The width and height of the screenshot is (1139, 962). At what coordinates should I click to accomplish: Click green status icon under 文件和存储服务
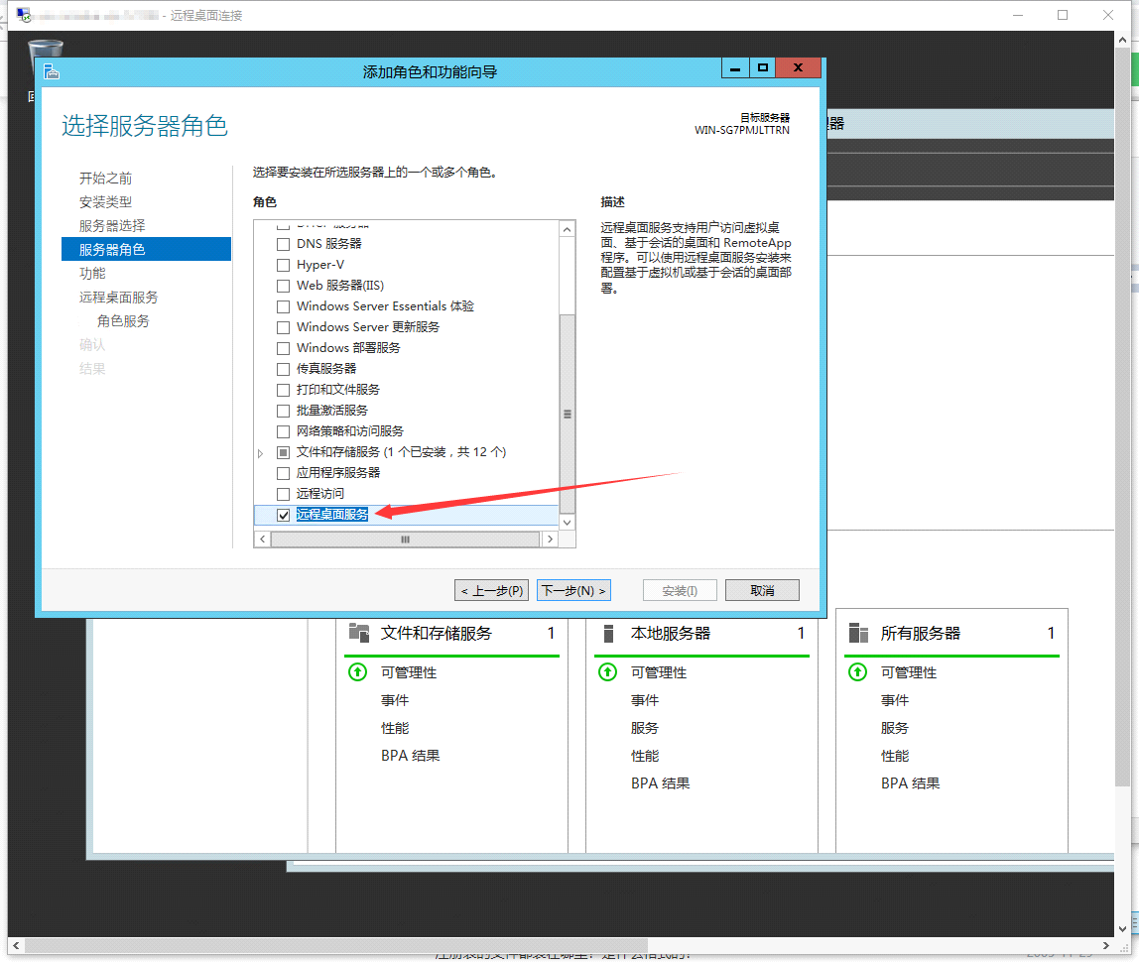(358, 672)
